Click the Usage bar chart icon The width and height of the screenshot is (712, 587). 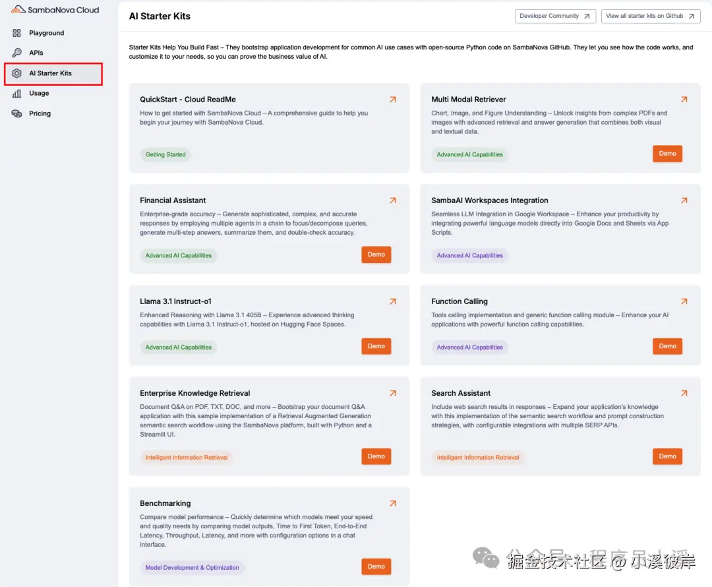(16, 93)
